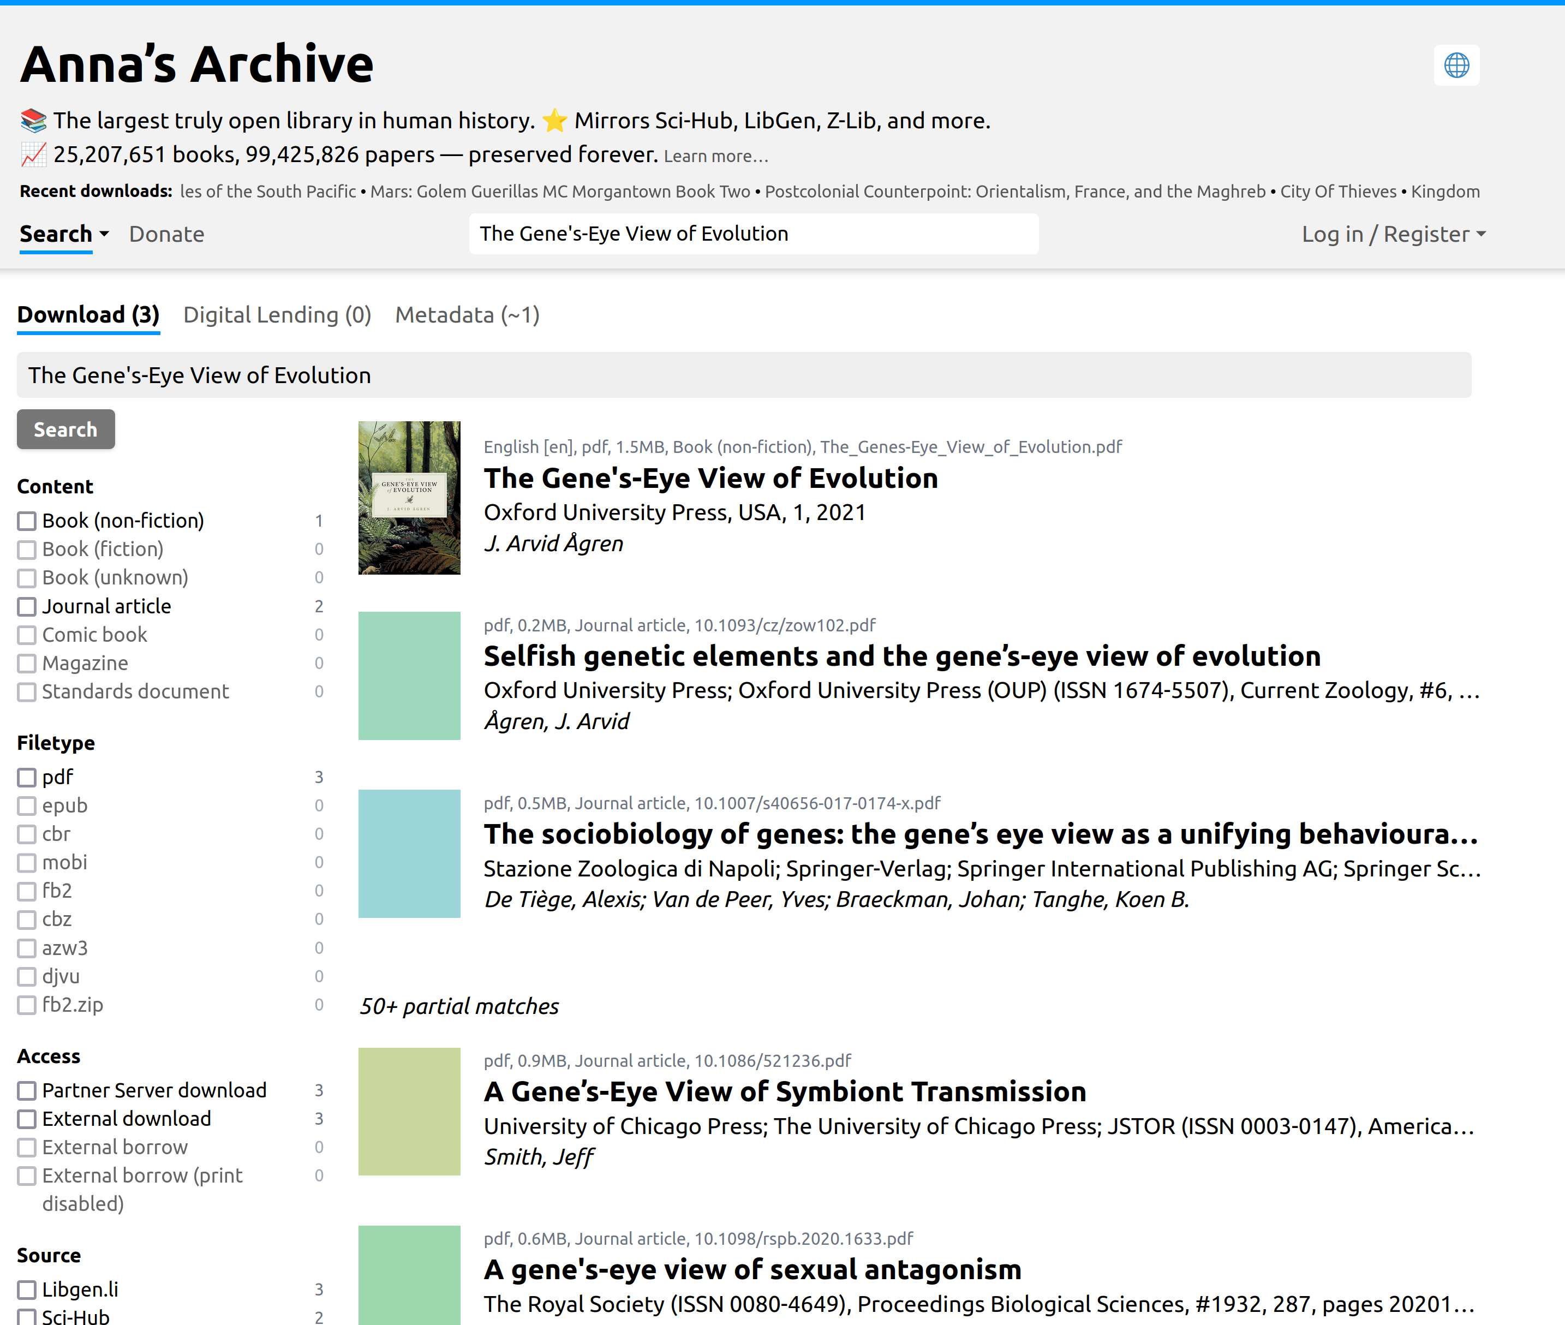1565x1325 pixels.
Task: Enable the Journal article content filter
Action: pyautogui.click(x=27, y=606)
